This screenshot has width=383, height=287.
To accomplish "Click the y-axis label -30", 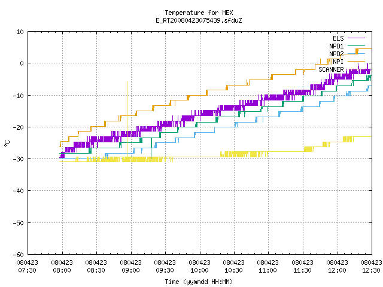I will tap(19, 159).
